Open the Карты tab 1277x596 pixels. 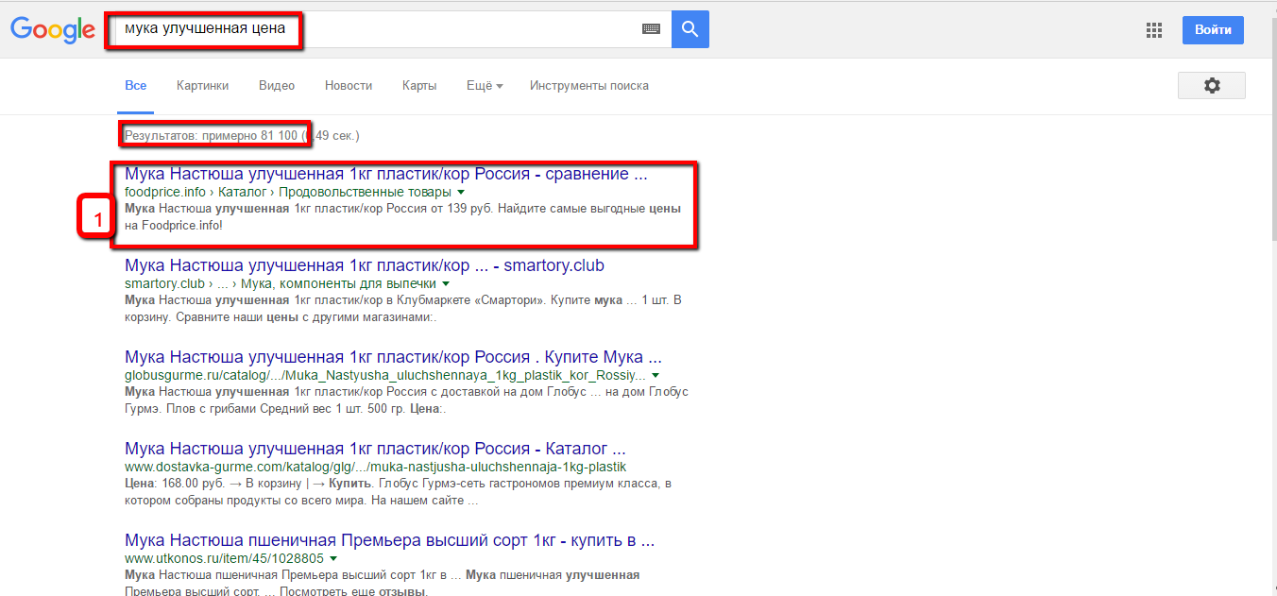point(419,86)
